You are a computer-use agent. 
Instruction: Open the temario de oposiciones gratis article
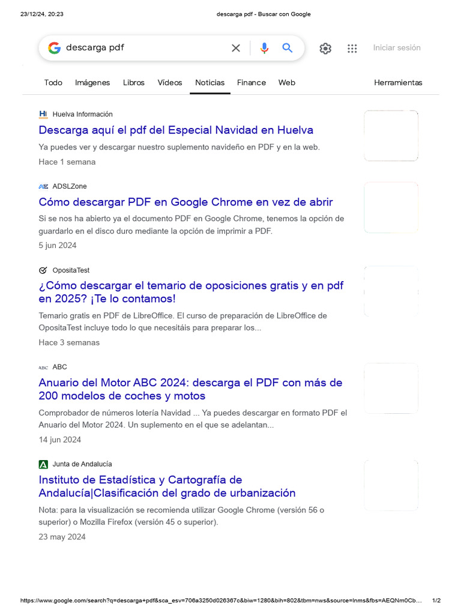click(191, 292)
